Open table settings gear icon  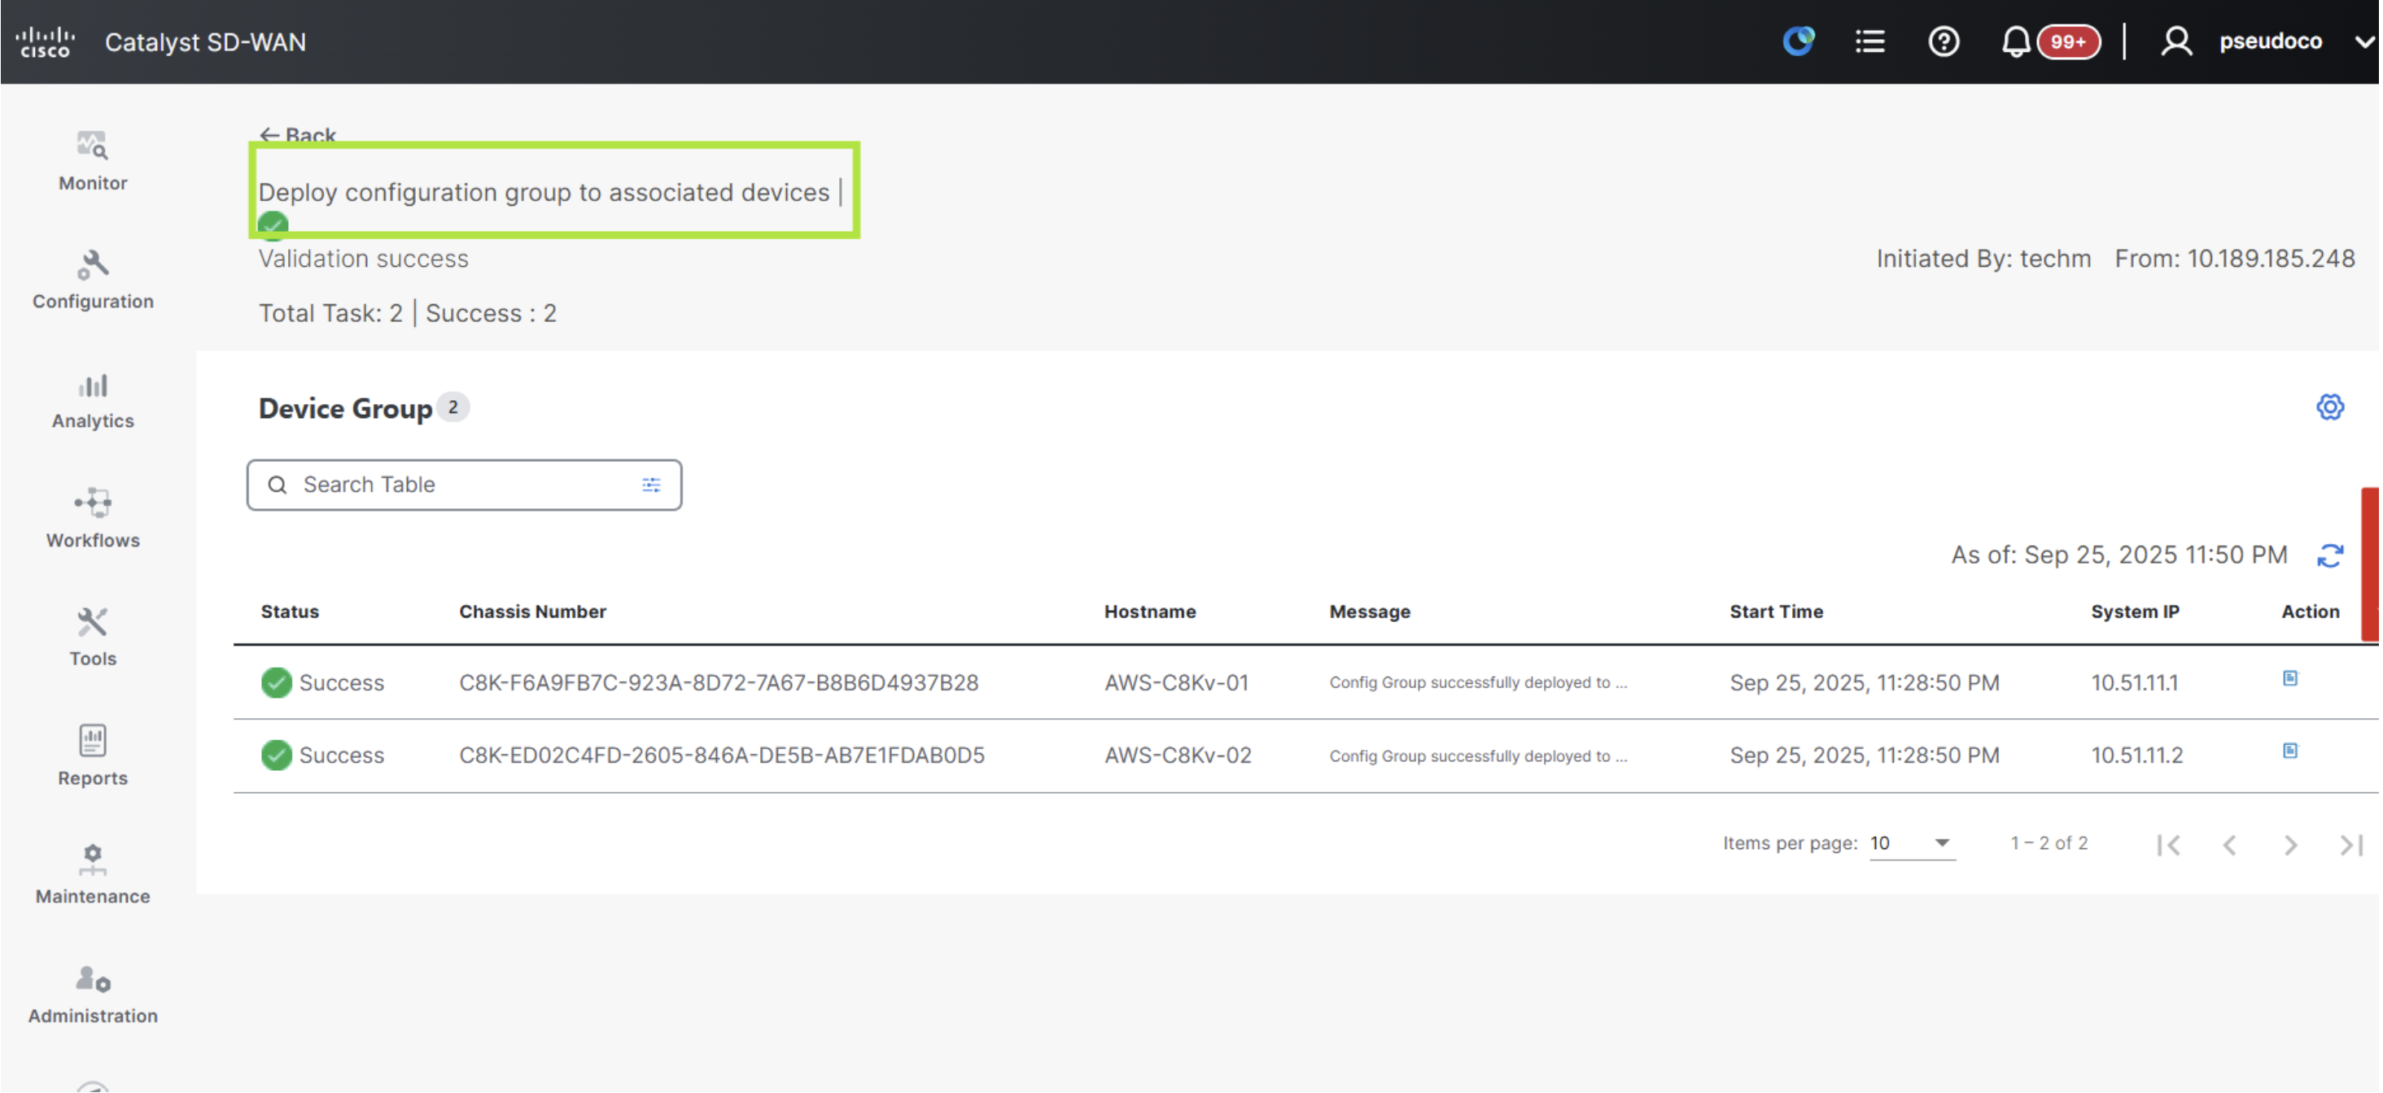[x=2329, y=407]
